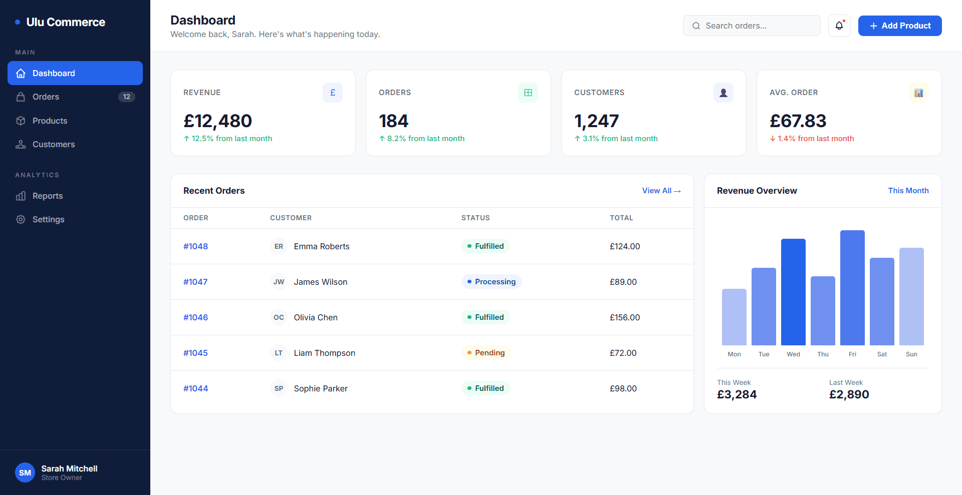Open the Products section
962x495 pixels.
click(x=50, y=121)
